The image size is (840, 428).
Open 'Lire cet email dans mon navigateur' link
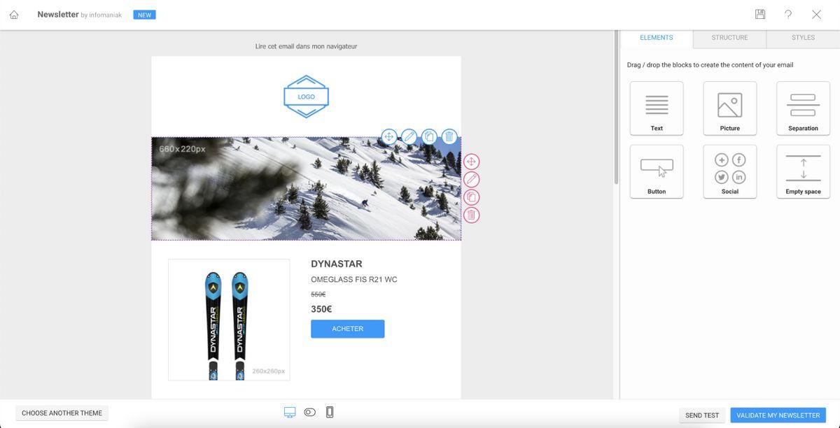(306, 46)
